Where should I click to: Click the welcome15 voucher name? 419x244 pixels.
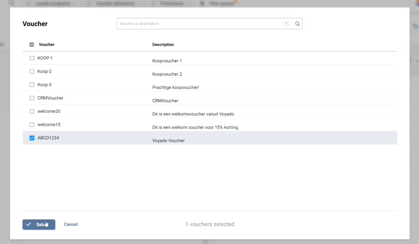pos(49,125)
